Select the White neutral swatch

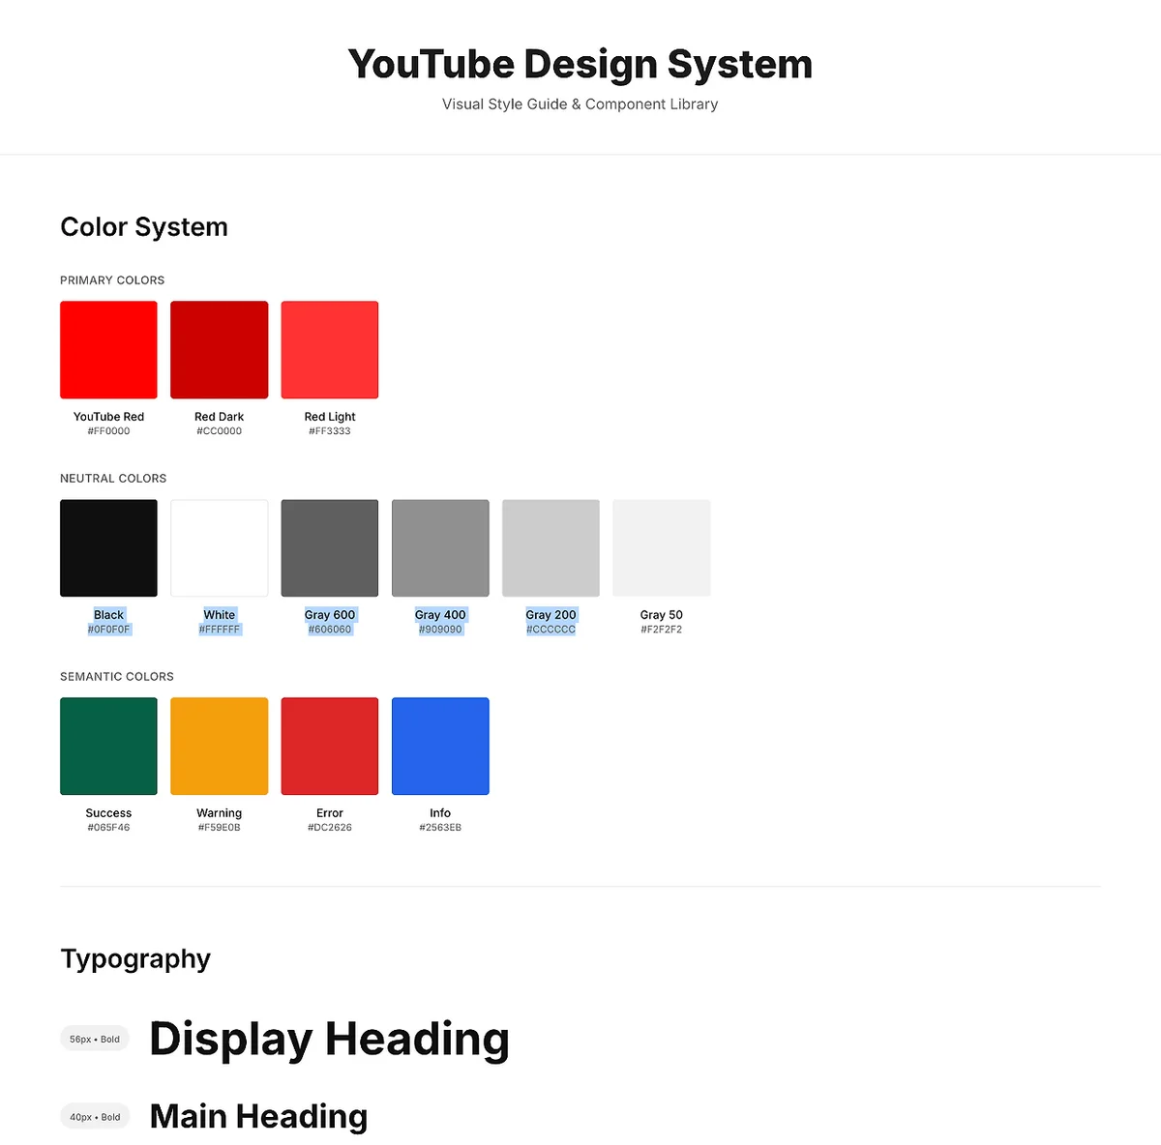pos(220,547)
